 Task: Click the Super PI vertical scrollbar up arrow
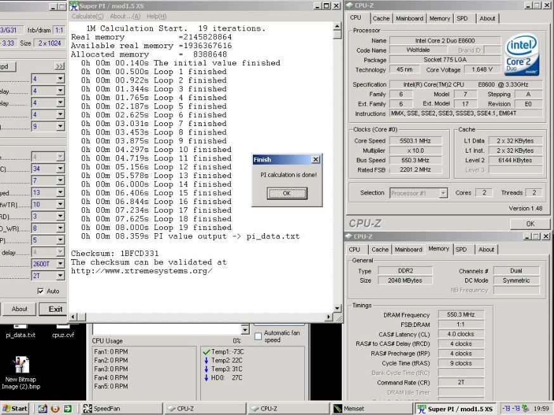pos(337,26)
